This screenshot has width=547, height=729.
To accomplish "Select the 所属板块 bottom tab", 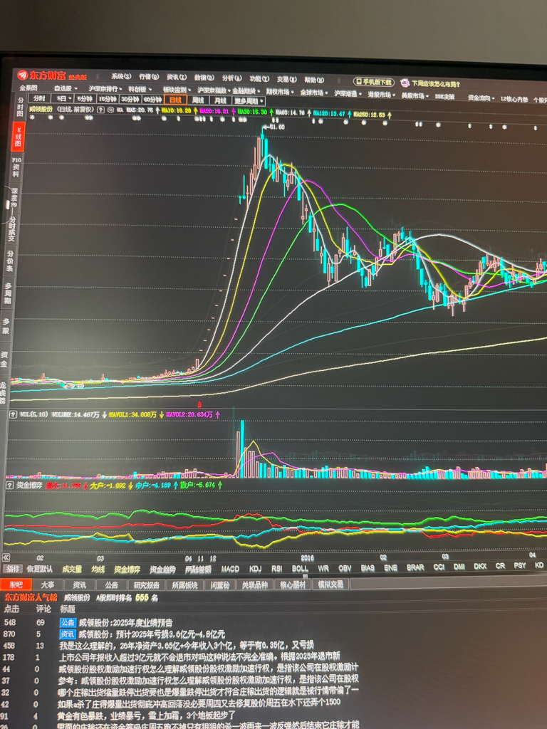I will pyautogui.click(x=184, y=585).
